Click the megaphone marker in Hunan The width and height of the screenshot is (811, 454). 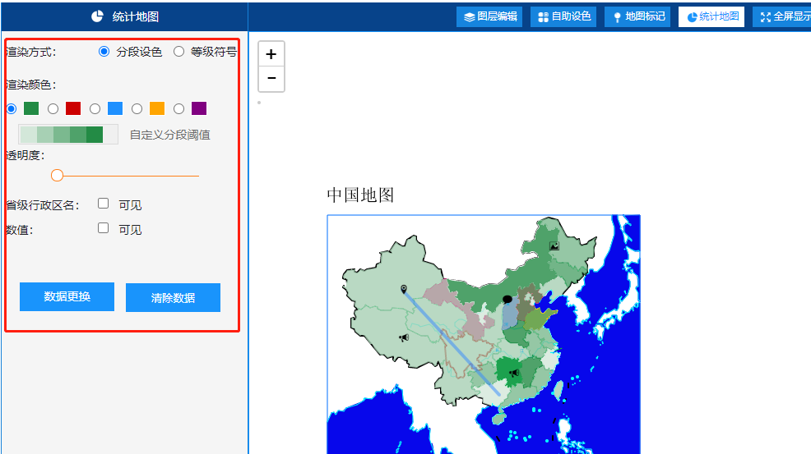click(x=514, y=373)
